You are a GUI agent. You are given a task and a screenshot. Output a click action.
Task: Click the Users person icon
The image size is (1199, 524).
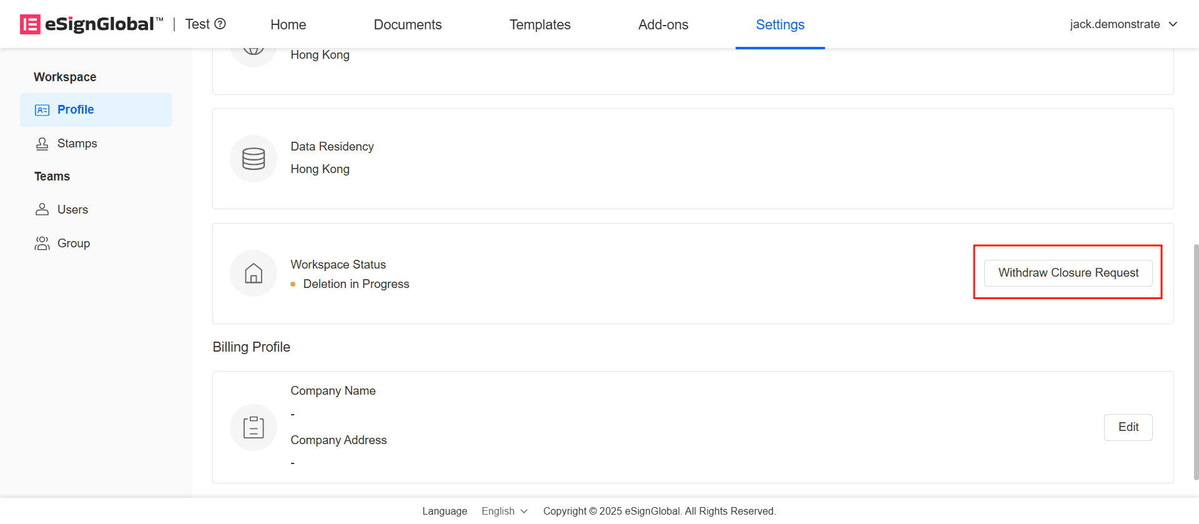pos(42,210)
